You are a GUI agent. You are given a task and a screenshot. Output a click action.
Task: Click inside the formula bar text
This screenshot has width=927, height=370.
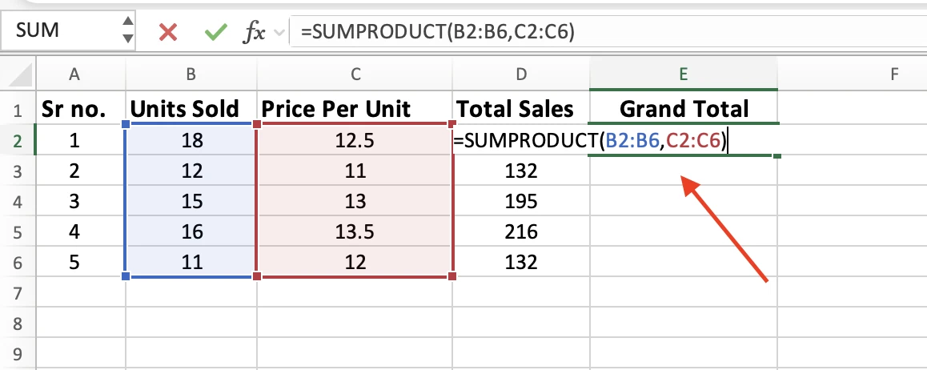pyautogui.click(x=438, y=32)
